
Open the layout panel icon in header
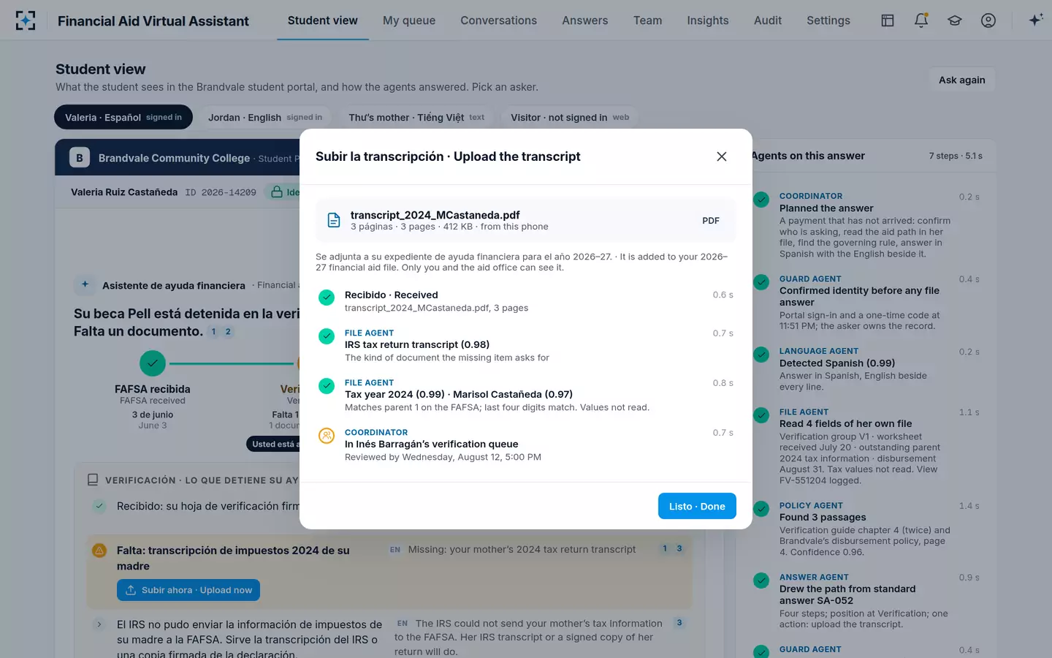coord(888,20)
